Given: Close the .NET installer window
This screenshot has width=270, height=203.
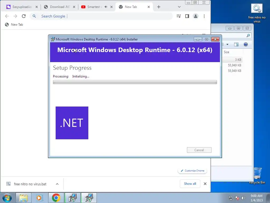Looking at the screenshot, I should [215, 39].
